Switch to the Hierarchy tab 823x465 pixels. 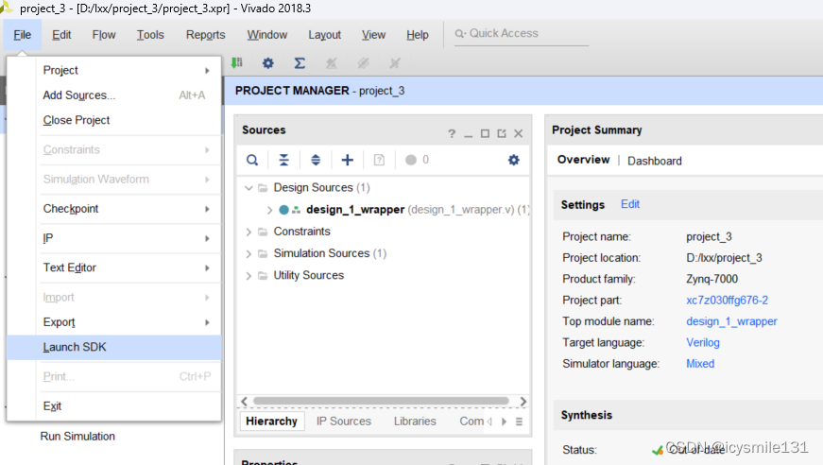271,422
